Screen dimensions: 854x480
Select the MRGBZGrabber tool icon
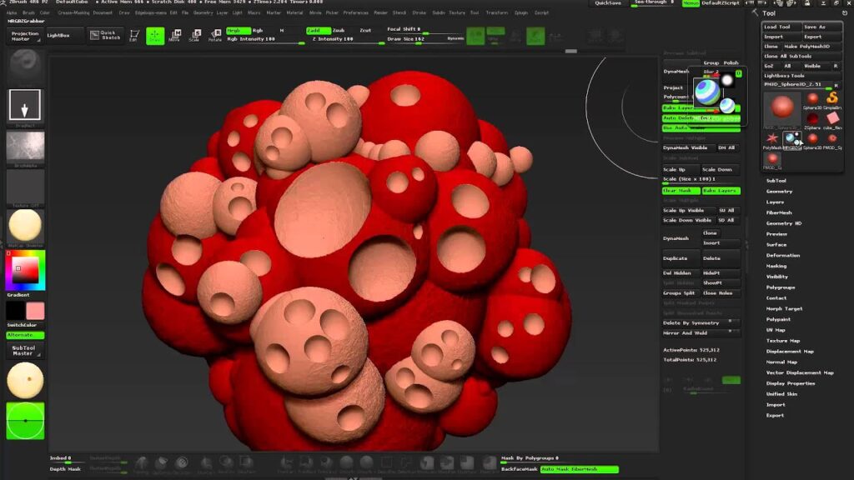click(x=792, y=138)
